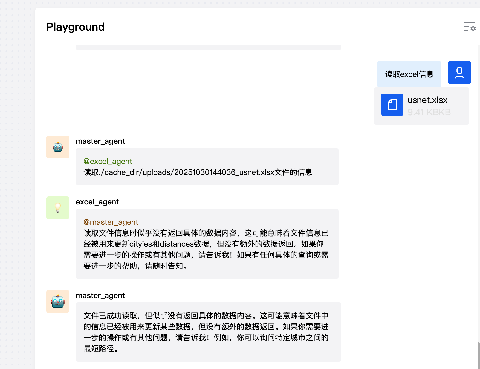Viewport: 480px width, 369px height.
Task: Click the final master_agent reply about 最短路径
Action: coord(206,332)
